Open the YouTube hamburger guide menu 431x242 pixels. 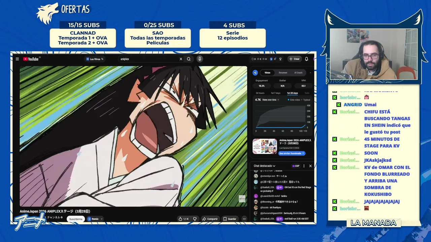(x=17, y=59)
